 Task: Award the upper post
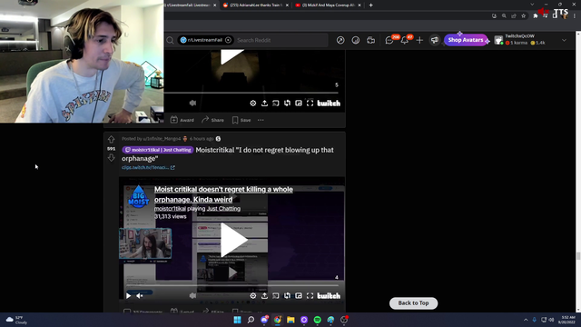(182, 120)
